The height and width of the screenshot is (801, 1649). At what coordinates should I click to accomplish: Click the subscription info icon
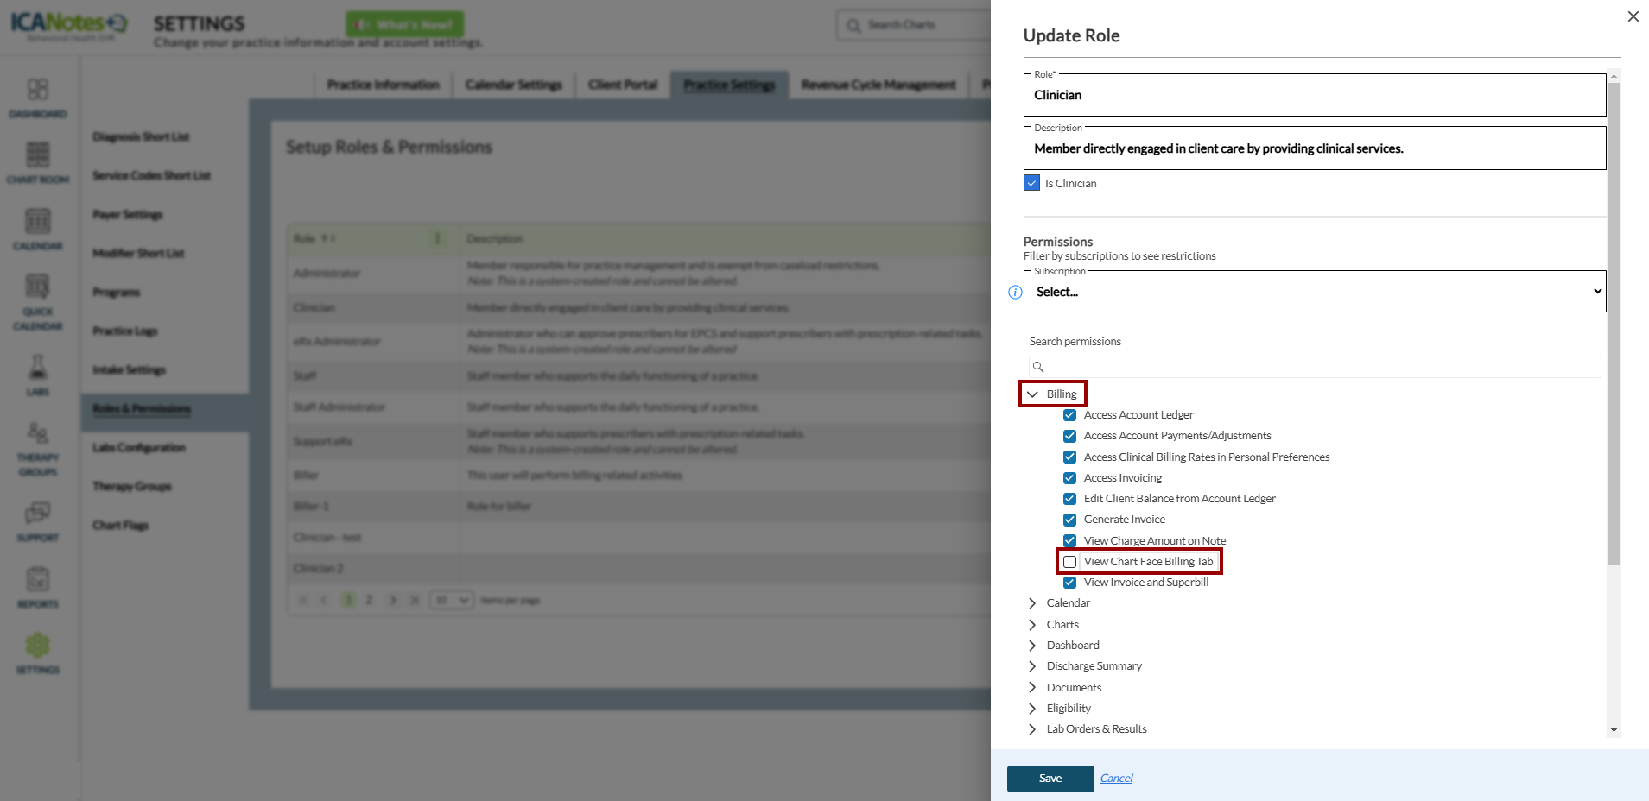(x=1015, y=293)
